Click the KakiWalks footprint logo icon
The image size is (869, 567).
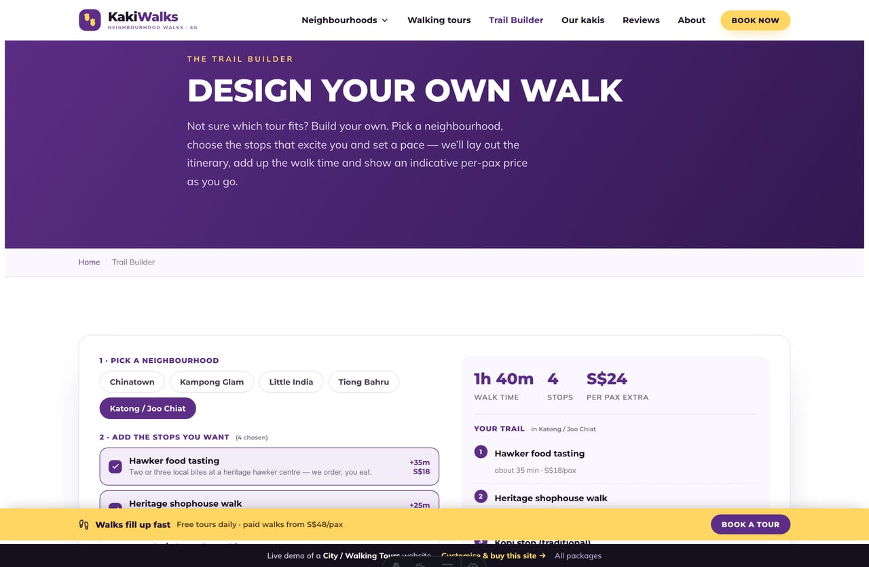[x=90, y=20]
